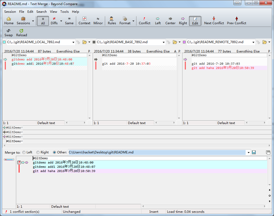The width and height of the screenshot is (274, 216).
Task: Open the Search menu
Action: tap(41, 11)
